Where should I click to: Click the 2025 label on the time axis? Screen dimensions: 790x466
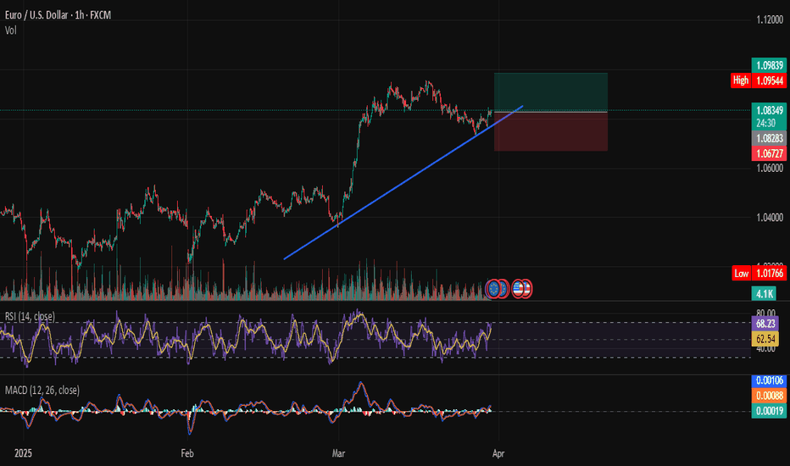pyautogui.click(x=23, y=453)
